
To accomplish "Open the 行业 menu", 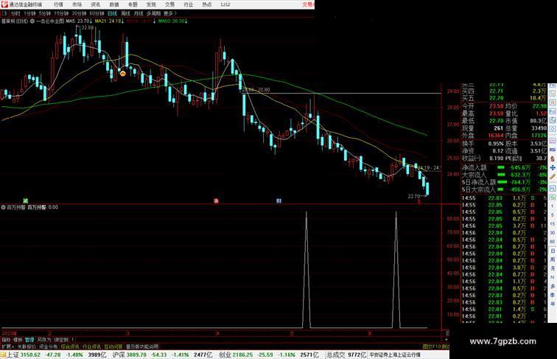I will 189,4.
